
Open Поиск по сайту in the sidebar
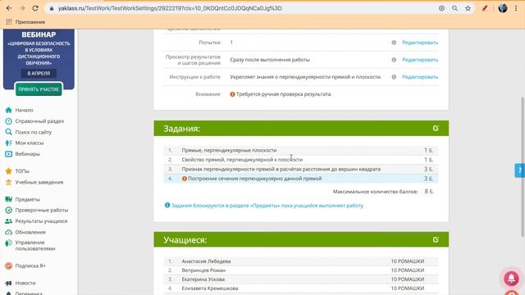34,132
